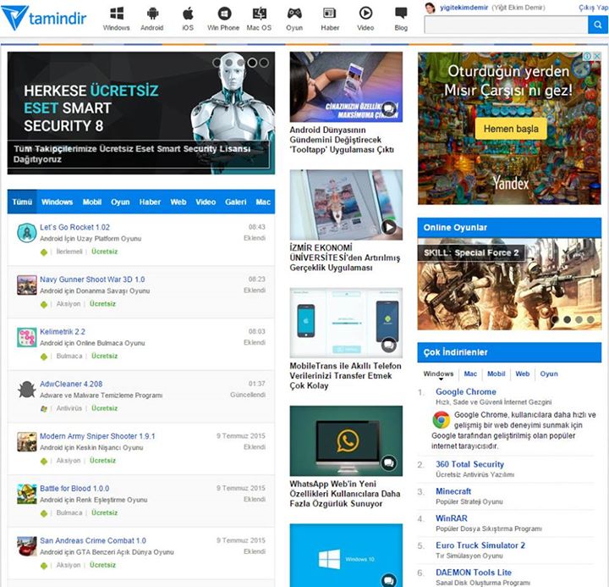Open the DAEMON Tools Lite link
Image resolution: width=609 pixels, height=587 pixels.
point(474,573)
